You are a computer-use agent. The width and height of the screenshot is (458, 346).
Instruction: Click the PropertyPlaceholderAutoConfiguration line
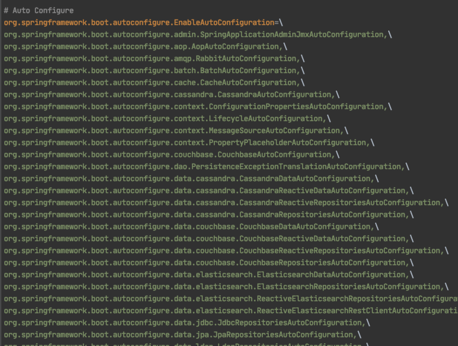(189, 143)
